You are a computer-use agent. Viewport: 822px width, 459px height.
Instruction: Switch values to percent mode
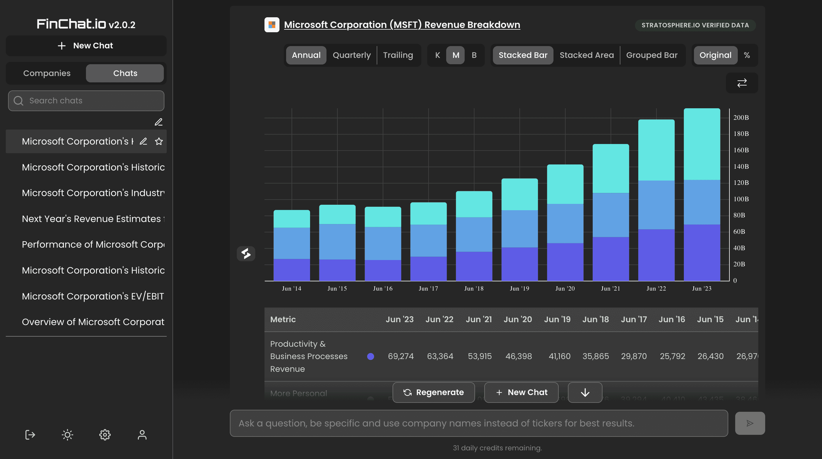tap(747, 55)
